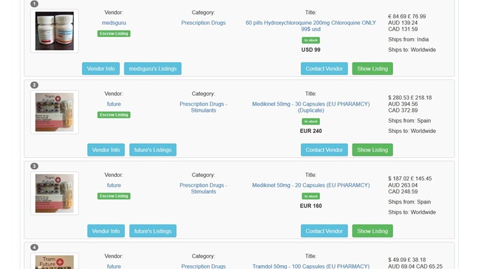Image resolution: width=478 pixels, height=269 pixels.
Task: Open Tramdol 50mg - 100 Capsules title
Action: click(310, 266)
